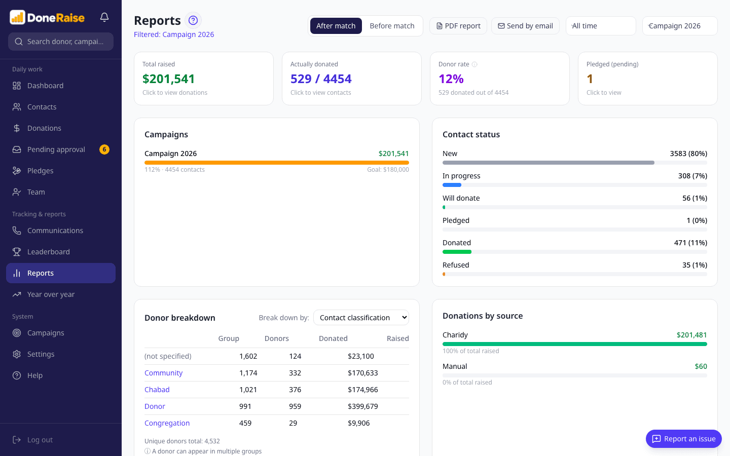This screenshot has height=456, width=730.
Task: Open the Congregation group link
Action: point(167,423)
